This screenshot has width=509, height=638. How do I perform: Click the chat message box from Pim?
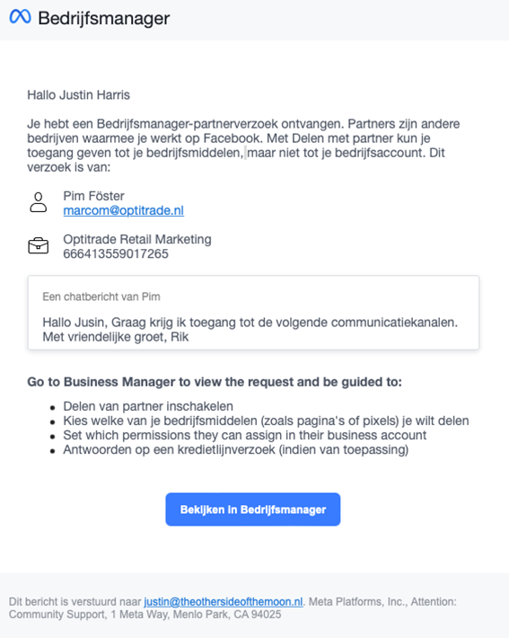pyautogui.click(x=253, y=313)
